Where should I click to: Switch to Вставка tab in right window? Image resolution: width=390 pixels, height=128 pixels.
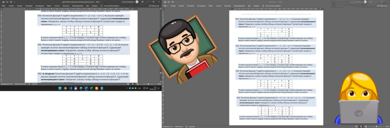click(x=181, y=6)
